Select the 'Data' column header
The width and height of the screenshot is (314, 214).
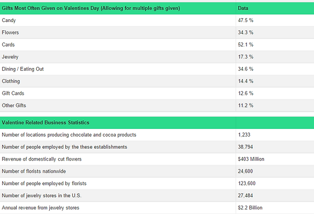243,8
